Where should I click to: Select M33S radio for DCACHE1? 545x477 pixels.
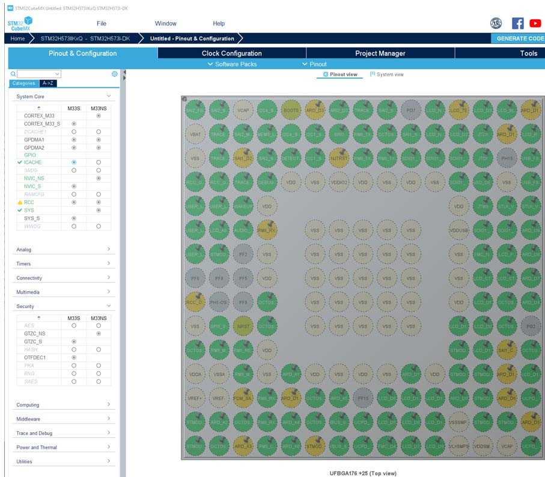74,132
